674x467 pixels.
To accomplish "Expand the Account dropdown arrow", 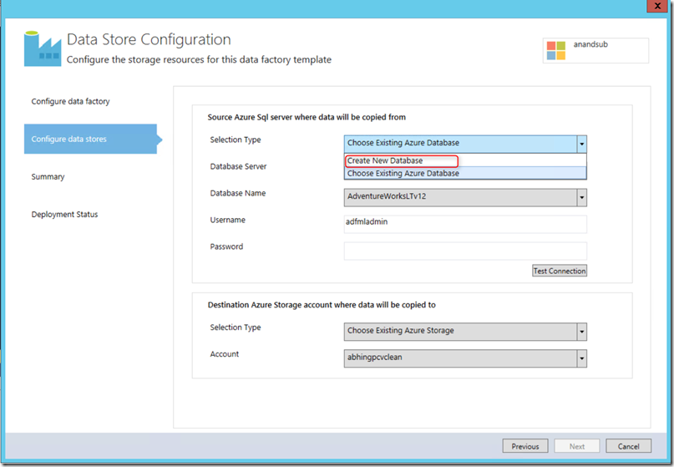I will coord(581,358).
